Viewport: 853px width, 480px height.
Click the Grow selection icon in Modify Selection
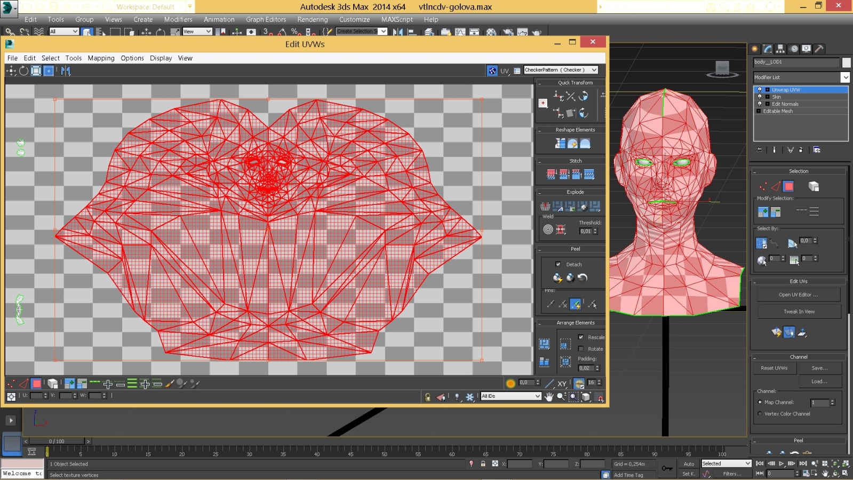coord(763,212)
